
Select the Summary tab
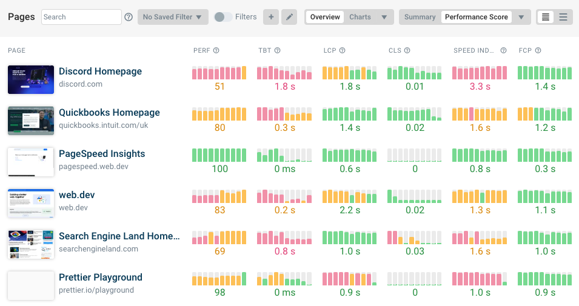(x=420, y=17)
